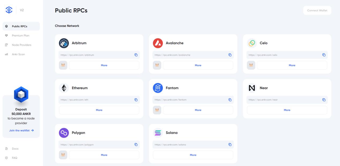Viewport: 340px width, 166px height.
Task: Copy the Solana RPC URL
Action: (x=230, y=145)
